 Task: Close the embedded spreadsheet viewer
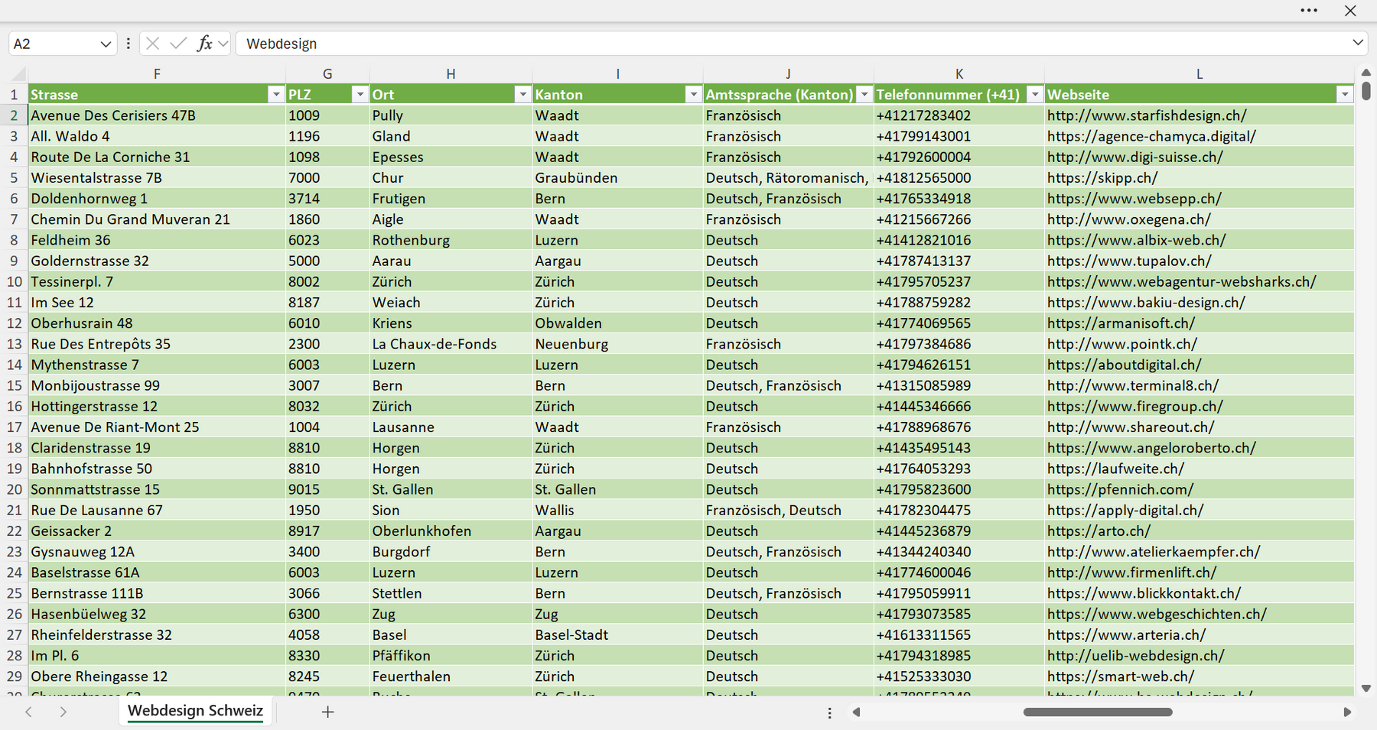[x=1350, y=11]
